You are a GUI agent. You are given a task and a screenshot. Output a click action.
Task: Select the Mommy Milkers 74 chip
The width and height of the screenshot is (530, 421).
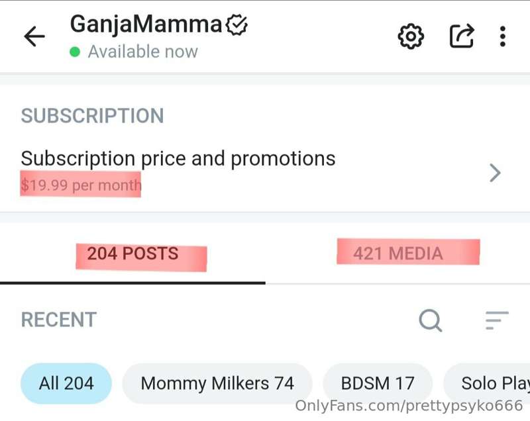[x=217, y=383]
